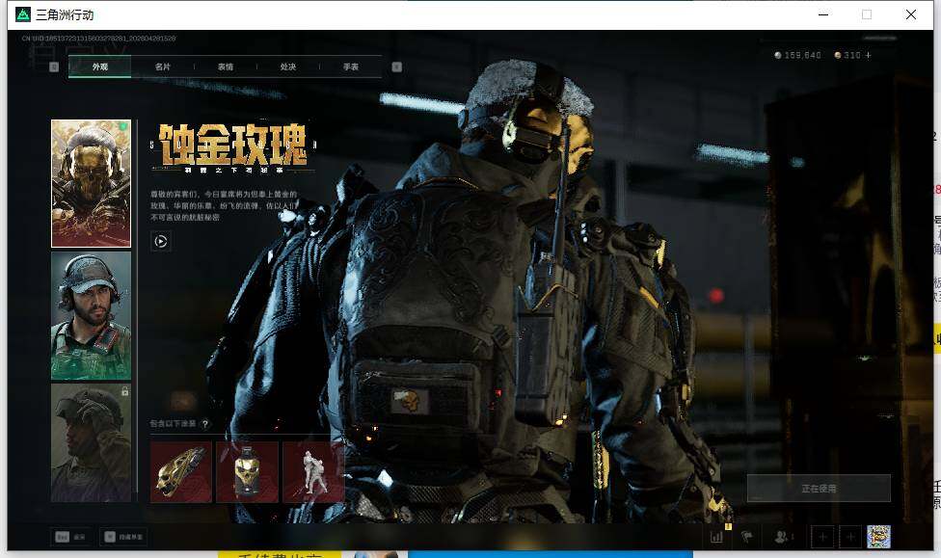Click the first empty teammate plus slot
The height and width of the screenshot is (558, 941).
click(x=822, y=537)
